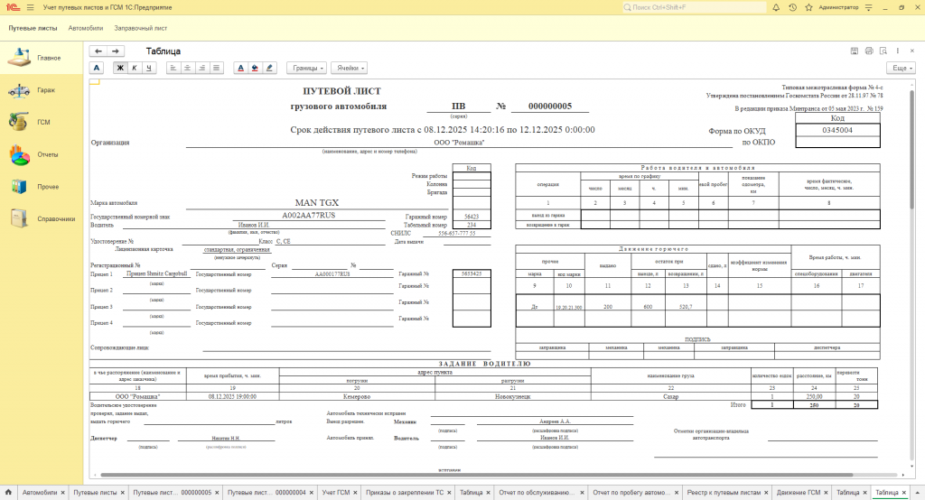Viewport: 925px width, 500px height.
Task: Choose text color (red A icon)
Action: pos(240,68)
